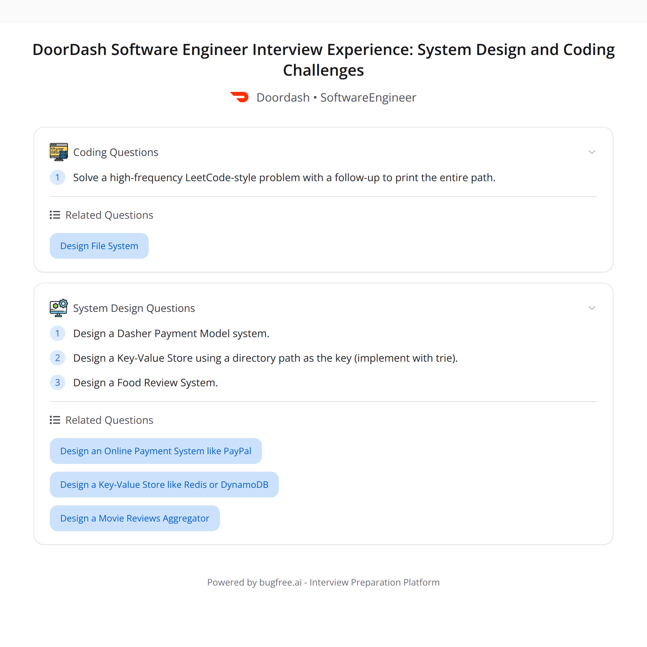Open Design an Online Payment System like PayPal
647x647 pixels.
tap(156, 451)
